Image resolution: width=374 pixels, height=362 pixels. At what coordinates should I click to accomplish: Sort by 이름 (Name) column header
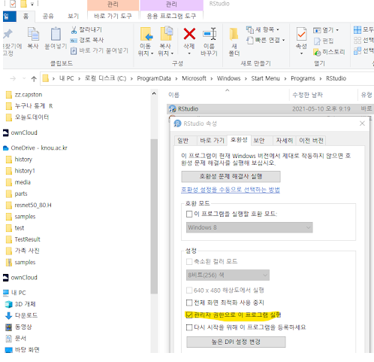173,95
